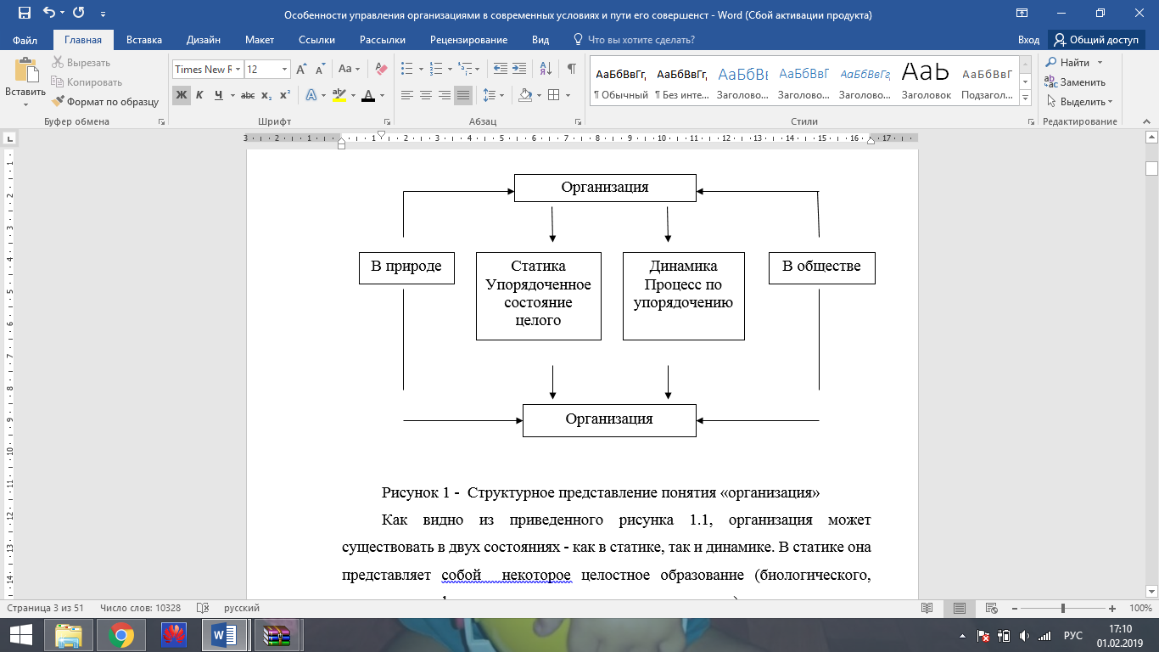Open Выделить dropdown
The image size is (1159, 652).
pyautogui.click(x=1078, y=102)
